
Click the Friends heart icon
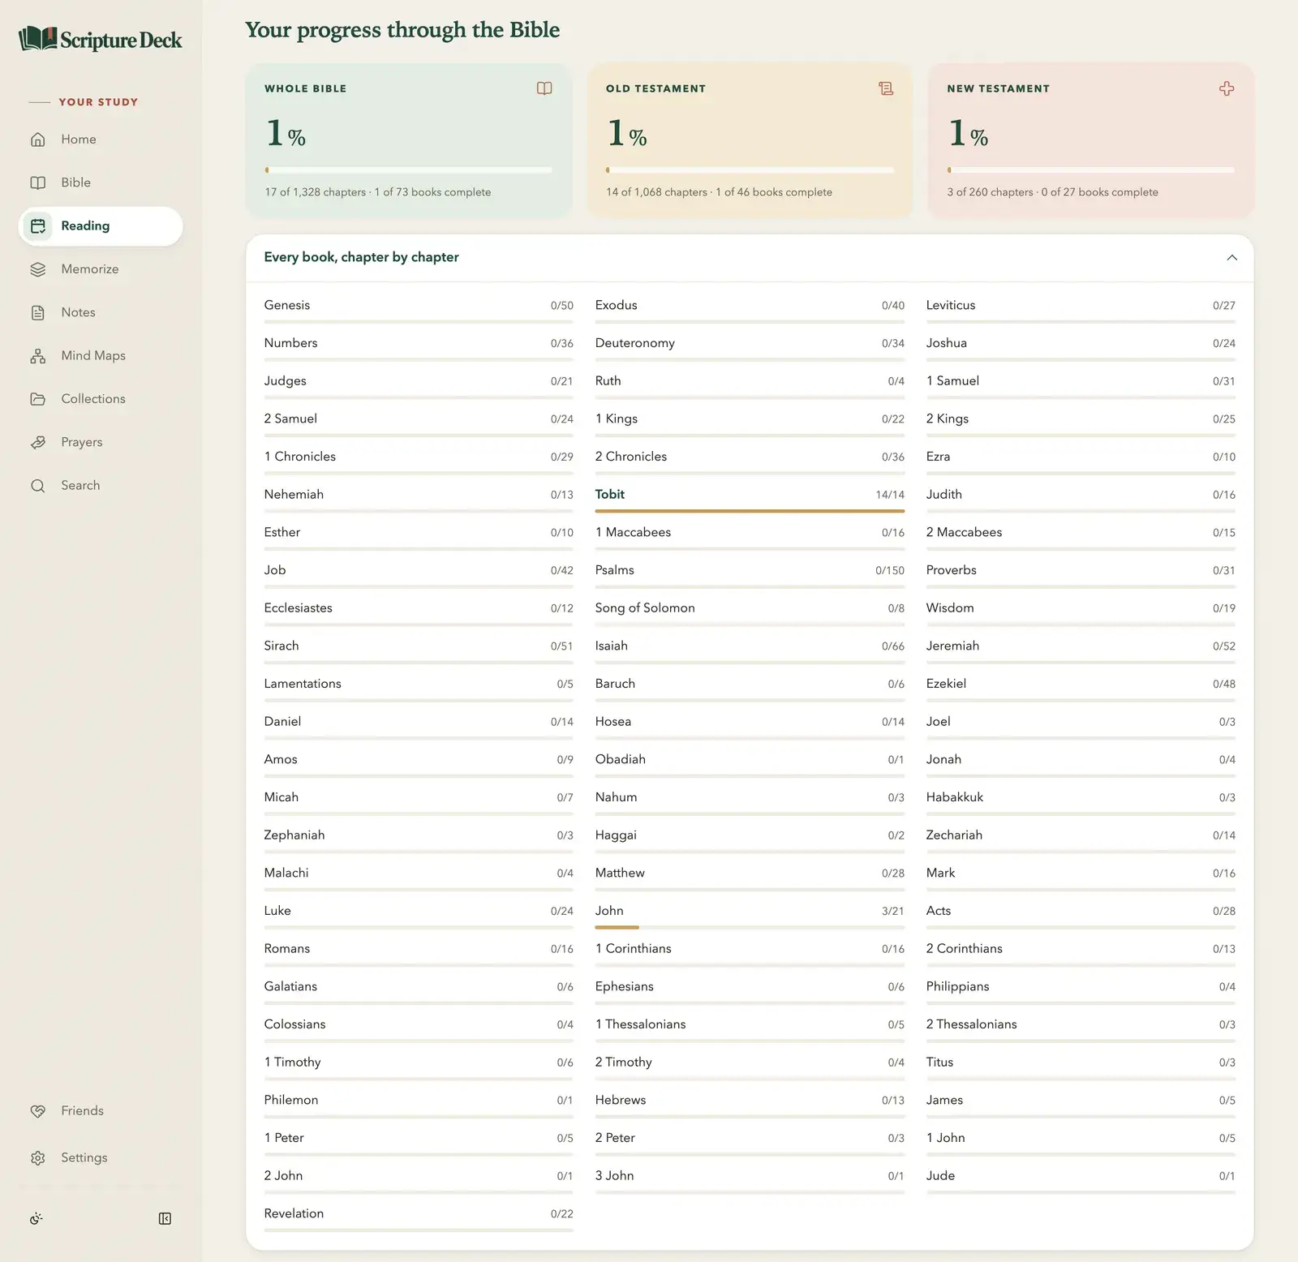[38, 1111]
